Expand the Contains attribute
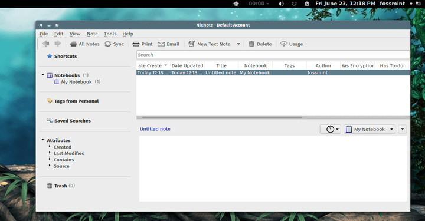 tap(50, 159)
